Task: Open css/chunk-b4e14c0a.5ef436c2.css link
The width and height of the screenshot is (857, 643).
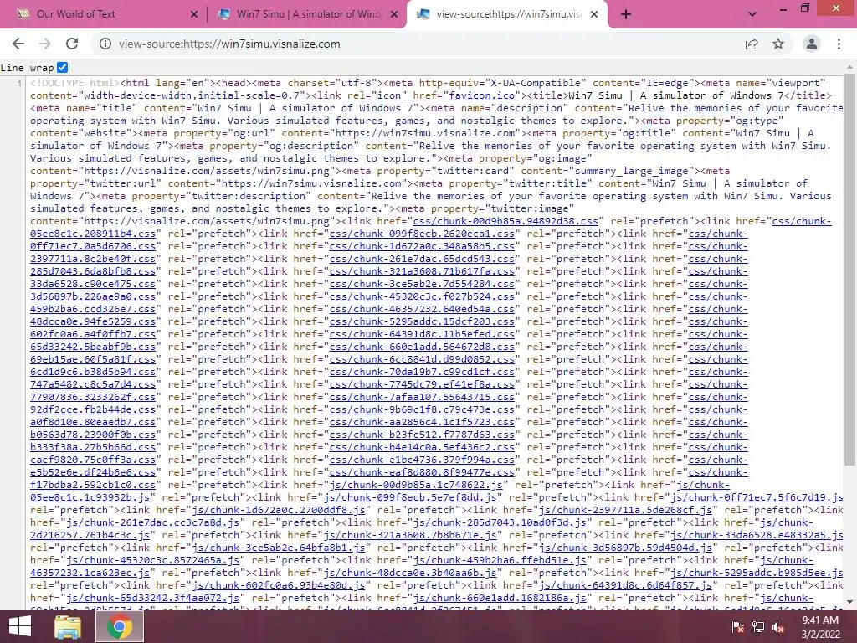Action: pos(422,447)
